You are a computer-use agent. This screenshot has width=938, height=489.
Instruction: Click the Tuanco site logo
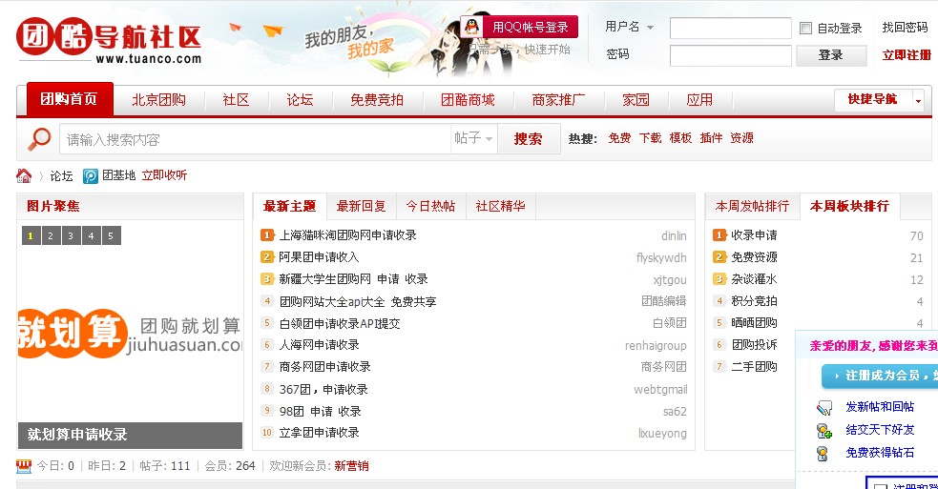109,40
